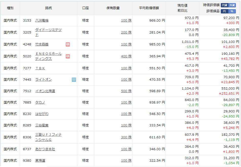The image size is (241, 167).
Task: Click 500 株 quantity for イオン北海道
Action: click(x=126, y=91)
